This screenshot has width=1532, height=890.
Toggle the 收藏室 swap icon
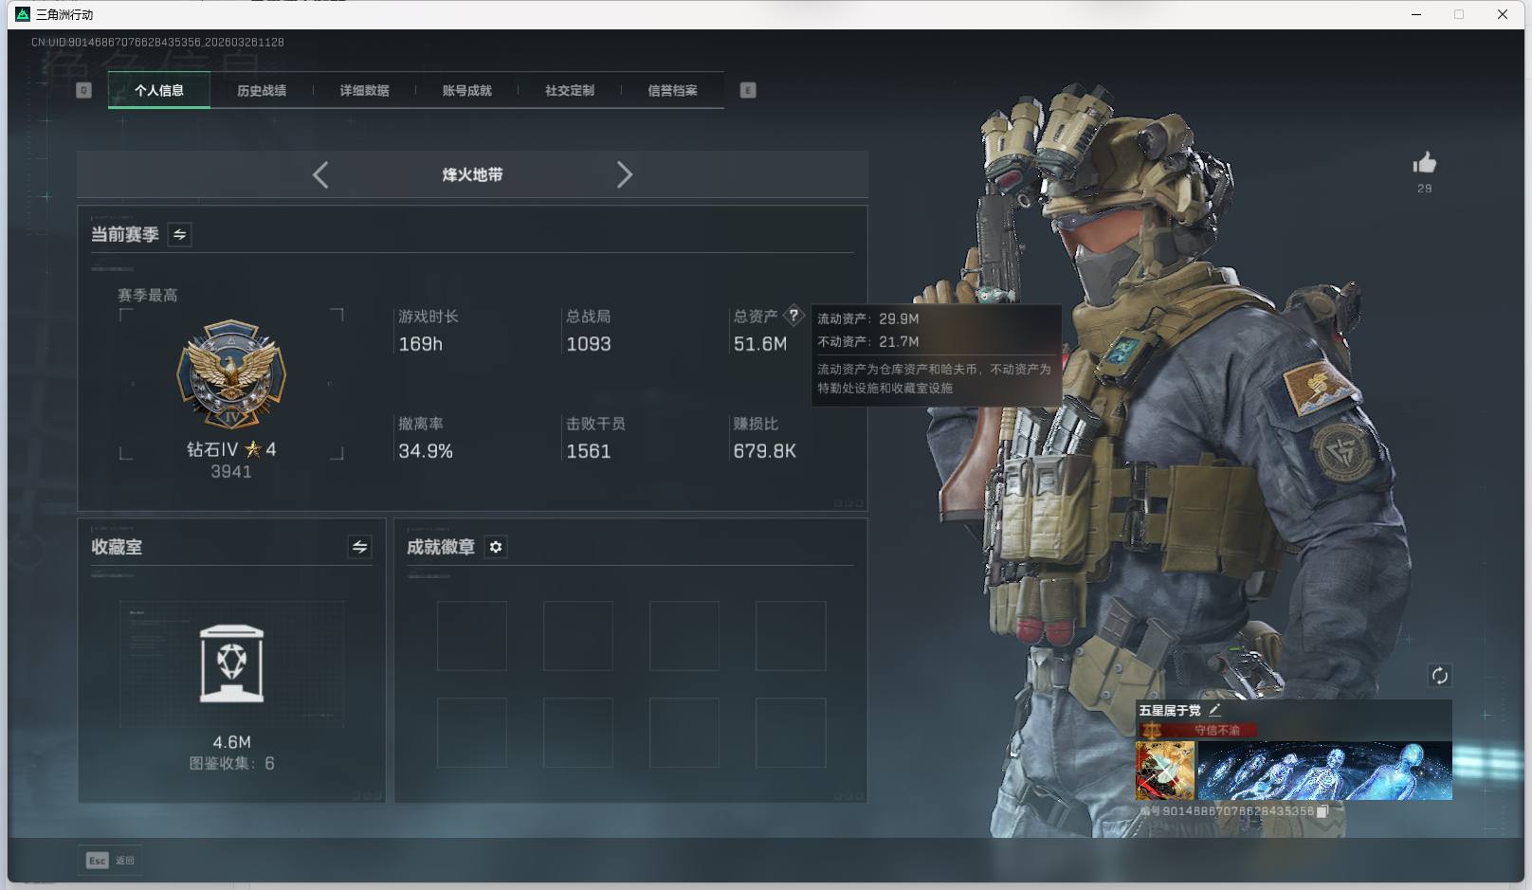point(359,547)
